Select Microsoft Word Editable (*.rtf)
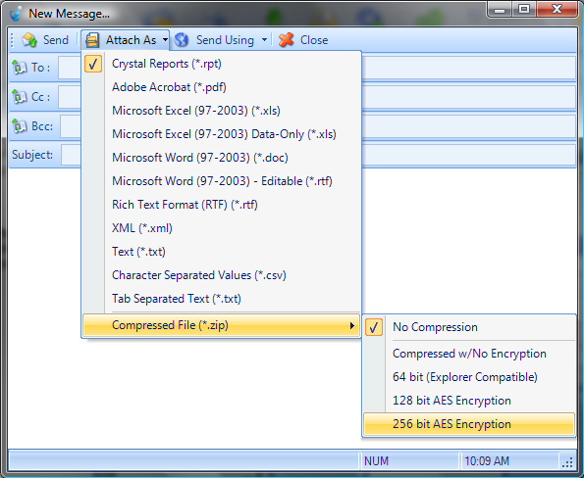Image resolution: width=584 pixels, height=478 pixels. (x=221, y=181)
